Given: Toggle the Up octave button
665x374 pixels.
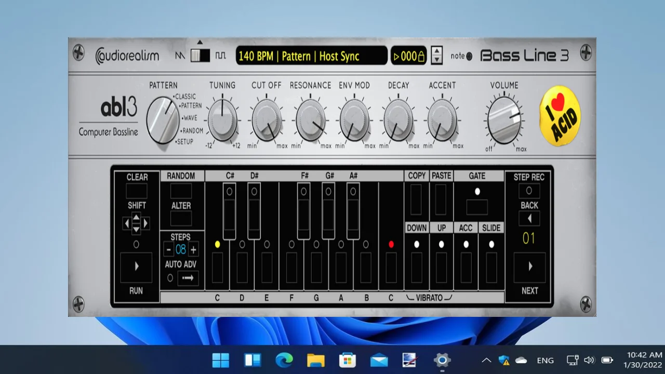Looking at the screenshot, I should point(441,268).
